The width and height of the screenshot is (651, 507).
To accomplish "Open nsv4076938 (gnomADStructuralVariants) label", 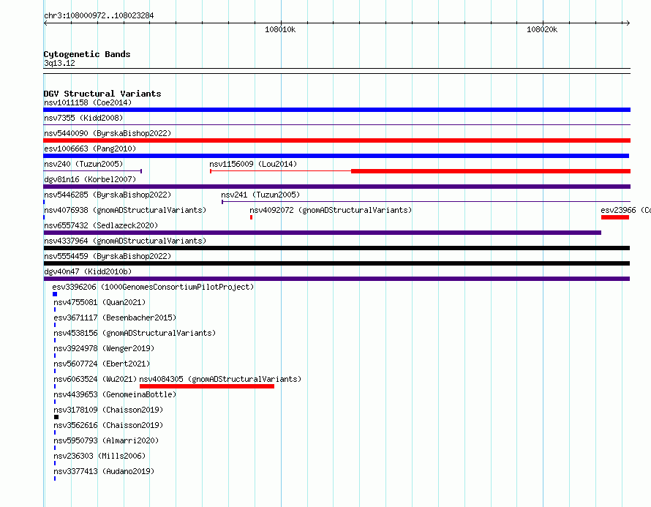I will tap(125, 210).
